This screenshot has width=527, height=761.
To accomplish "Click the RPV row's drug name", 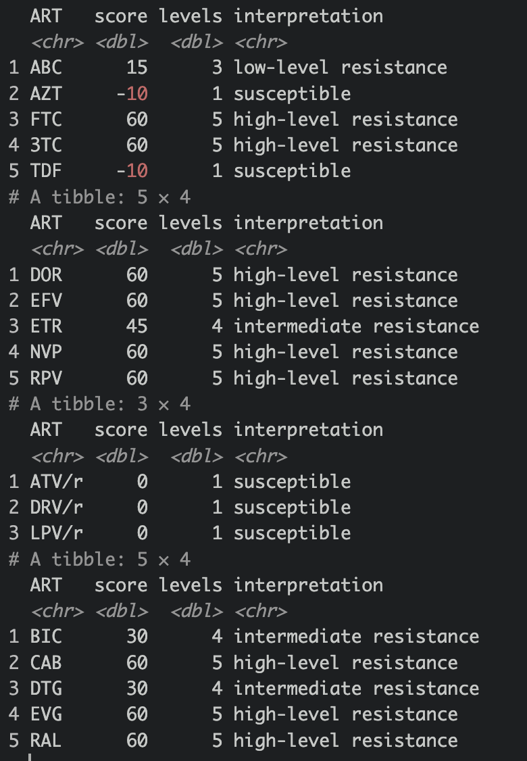I will tap(46, 378).
